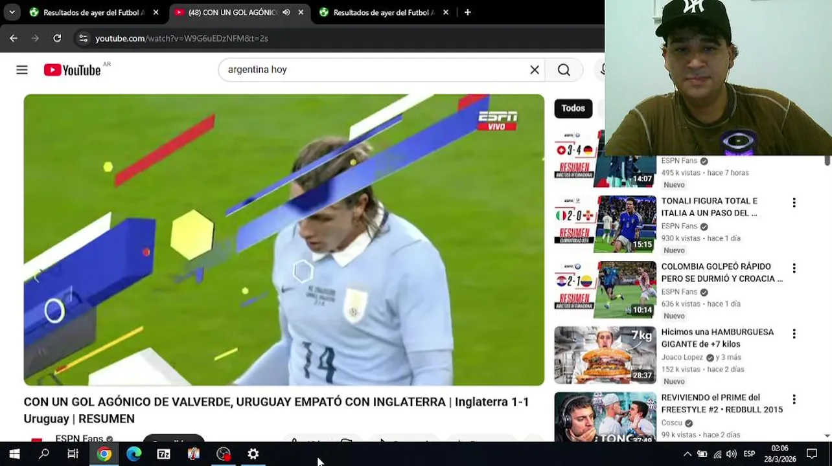The image size is (832, 466).
Task: Visit ESPN Fans channel under TONALI video
Action: click(x=679, y=227)
